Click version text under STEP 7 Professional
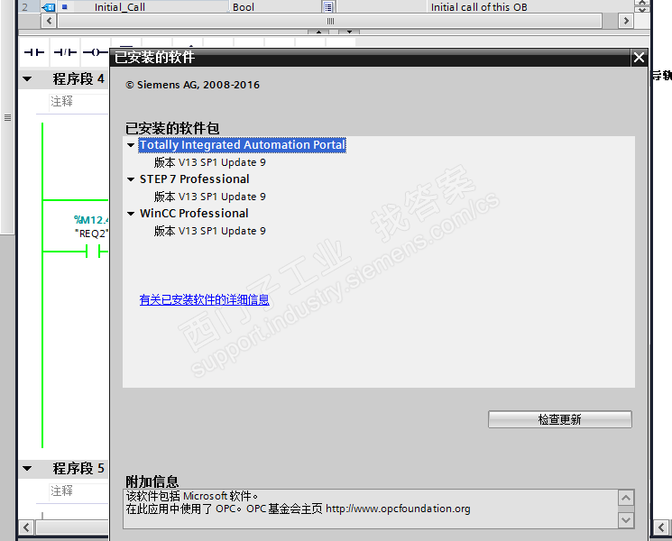 [210, 197]
